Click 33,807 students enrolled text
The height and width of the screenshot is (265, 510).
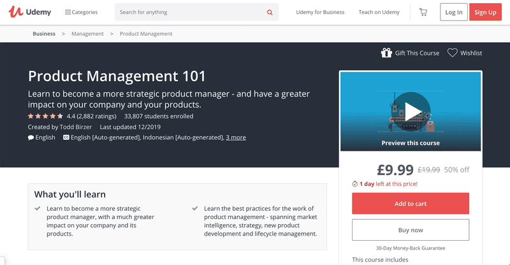click(x=159, y=116)
